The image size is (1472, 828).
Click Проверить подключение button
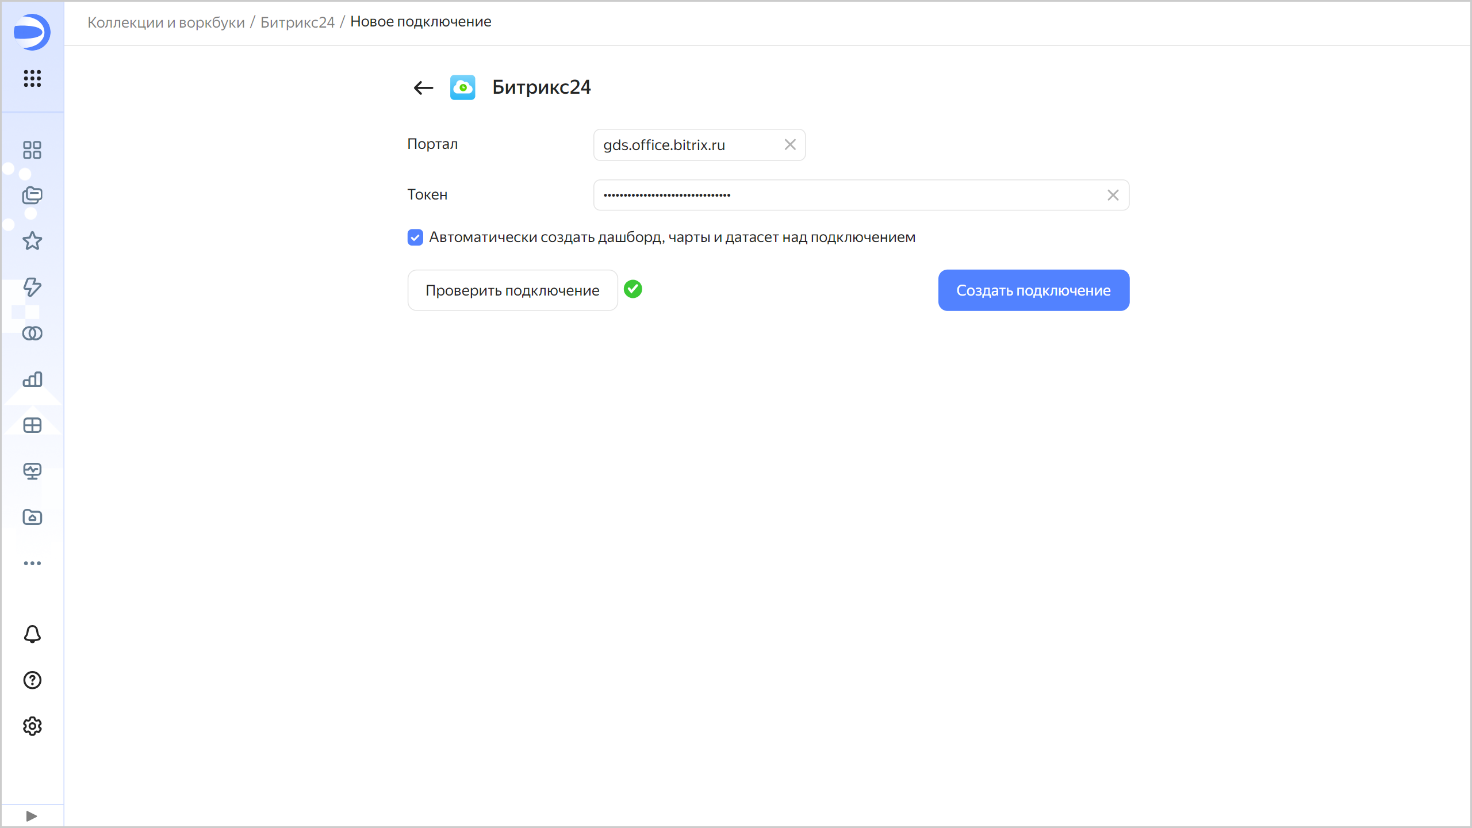coord(512,290)
